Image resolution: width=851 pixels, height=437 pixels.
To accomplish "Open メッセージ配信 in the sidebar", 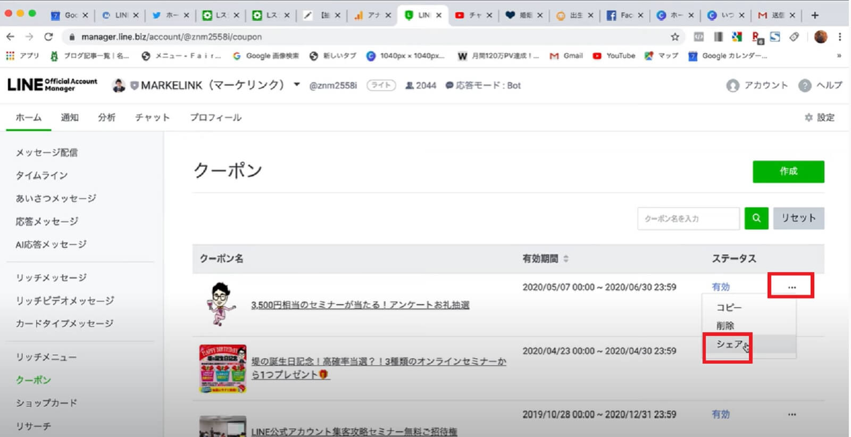I will 47,153.
